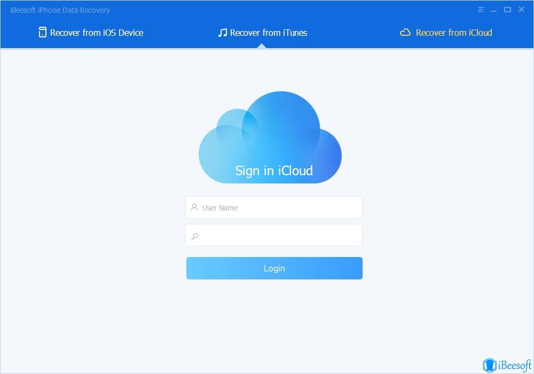The width and height of the screenshot is (534, 374).
Task: Open the title bar menu icon
Action: pos(481,10)
